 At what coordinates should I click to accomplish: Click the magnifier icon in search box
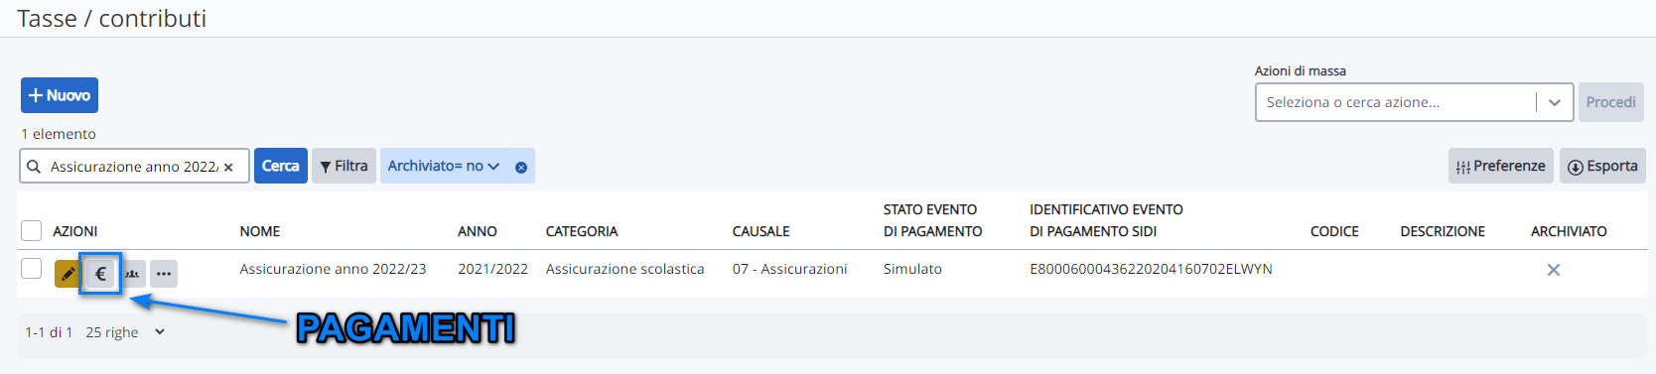tap(34, 167)
